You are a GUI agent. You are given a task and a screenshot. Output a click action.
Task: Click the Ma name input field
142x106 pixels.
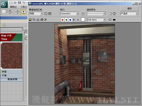[x=26, y=33]
